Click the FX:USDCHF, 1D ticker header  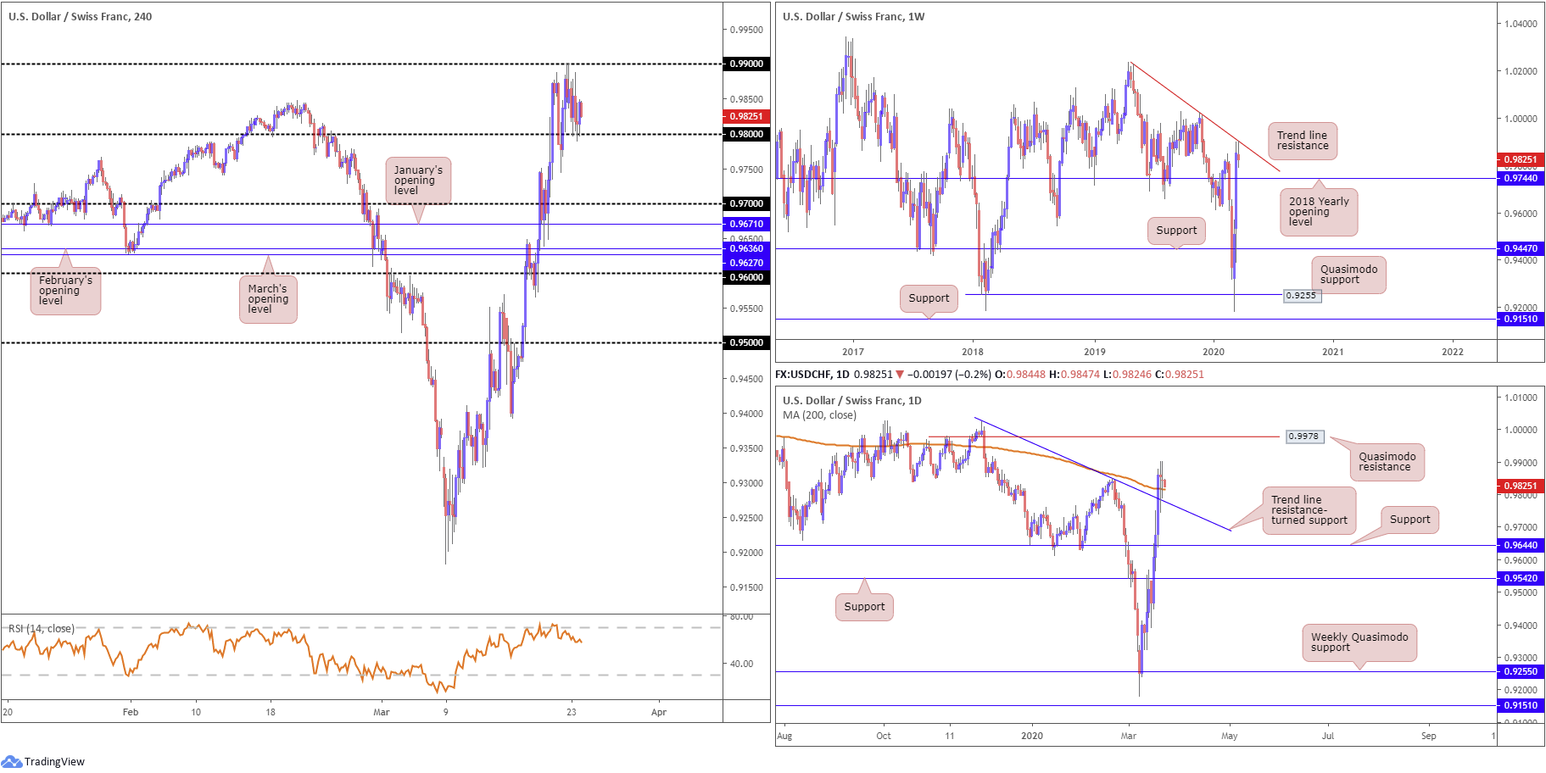[x=812, y=374]
